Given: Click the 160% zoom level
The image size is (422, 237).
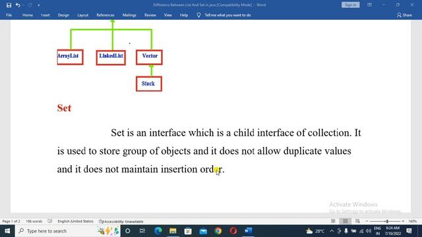Looking at the screenshot, I should click(x=412, y=221).
